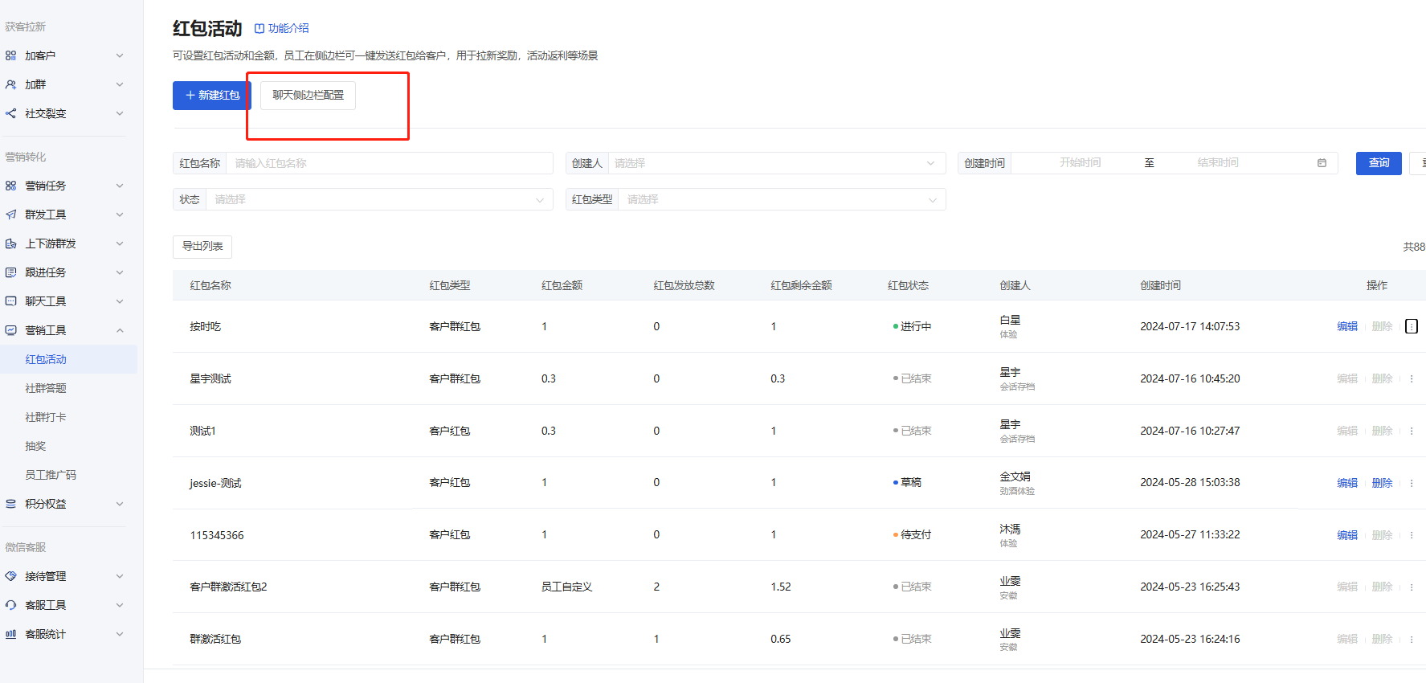
Task: Click the 红包剩余金额 column header
Action: tap(801, 285)
